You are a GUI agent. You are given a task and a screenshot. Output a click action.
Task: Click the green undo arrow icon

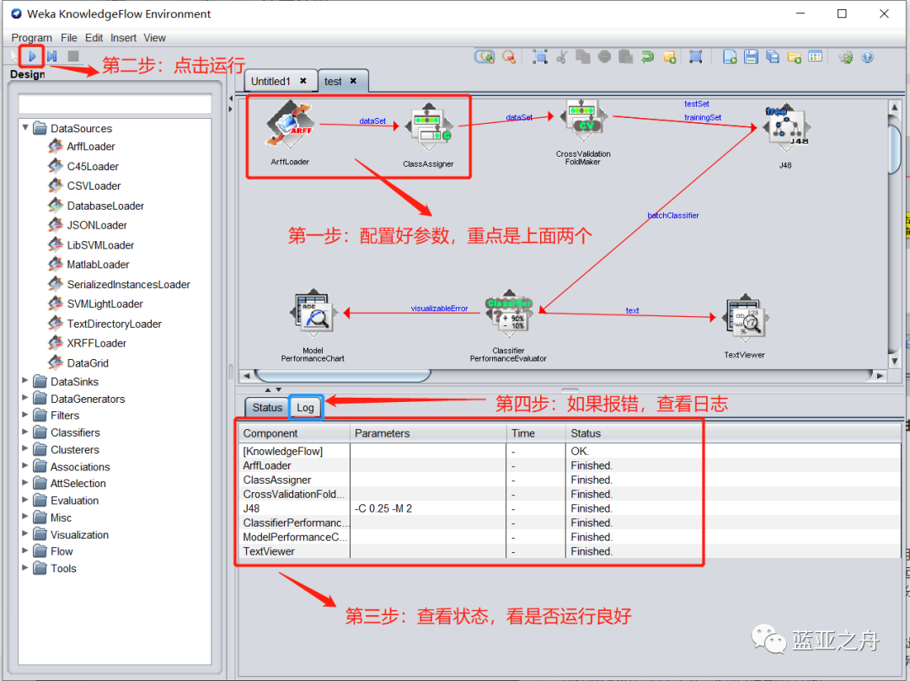pyautogui.click(x=648, y=56)
